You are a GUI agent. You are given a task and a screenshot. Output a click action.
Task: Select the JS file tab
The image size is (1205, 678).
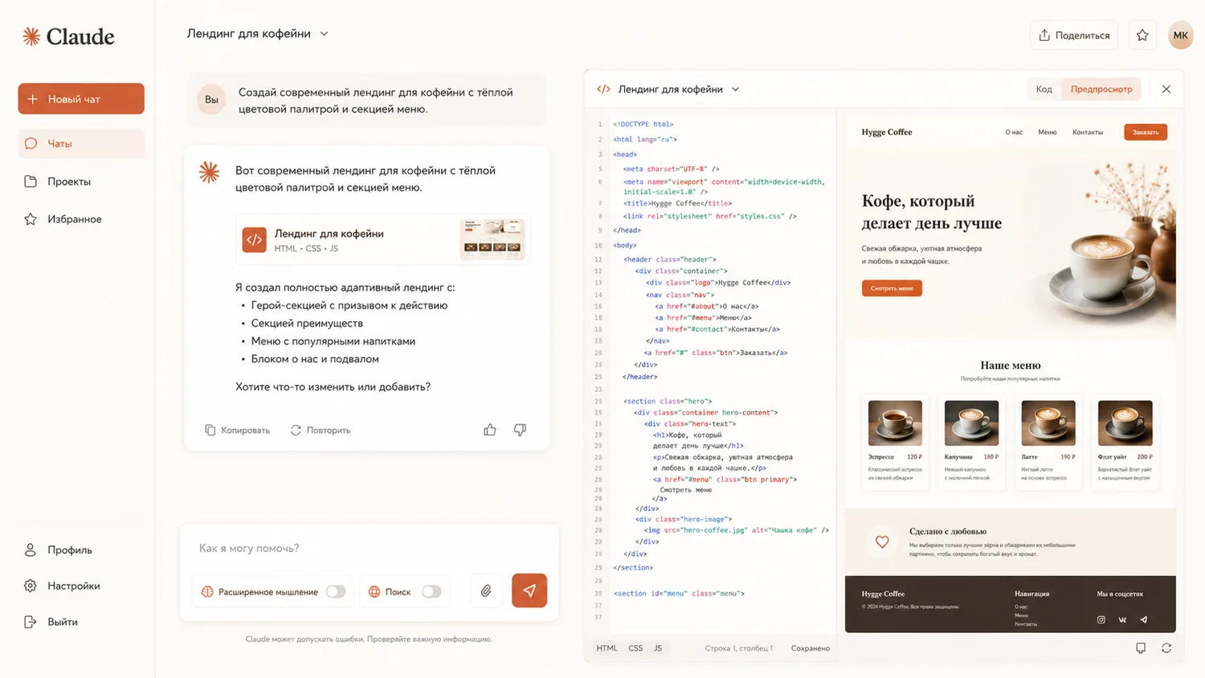click(658, 648)
